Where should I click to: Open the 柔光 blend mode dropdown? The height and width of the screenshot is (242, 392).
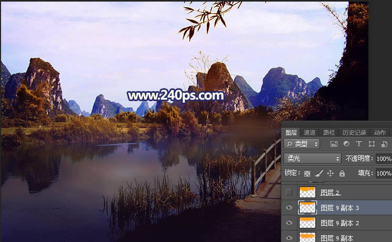pyautogui.click(x=312, y=158)
